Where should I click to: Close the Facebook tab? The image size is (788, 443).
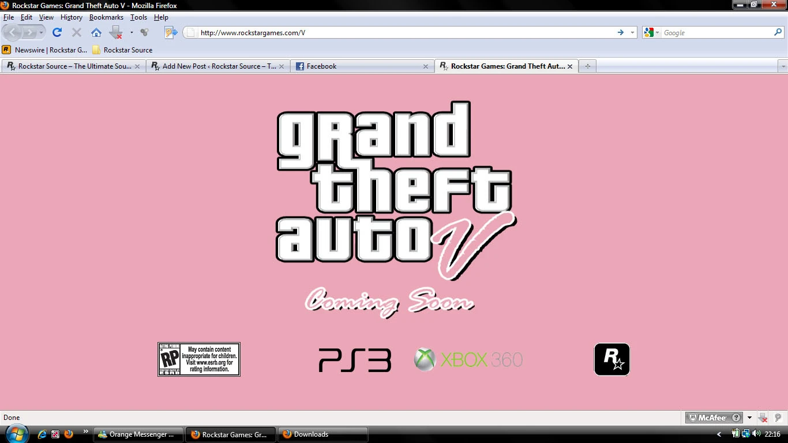[426, 66]
